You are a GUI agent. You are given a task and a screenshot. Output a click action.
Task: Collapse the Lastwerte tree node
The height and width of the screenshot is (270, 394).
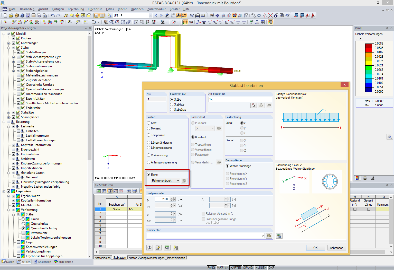(x=9, y=126)
